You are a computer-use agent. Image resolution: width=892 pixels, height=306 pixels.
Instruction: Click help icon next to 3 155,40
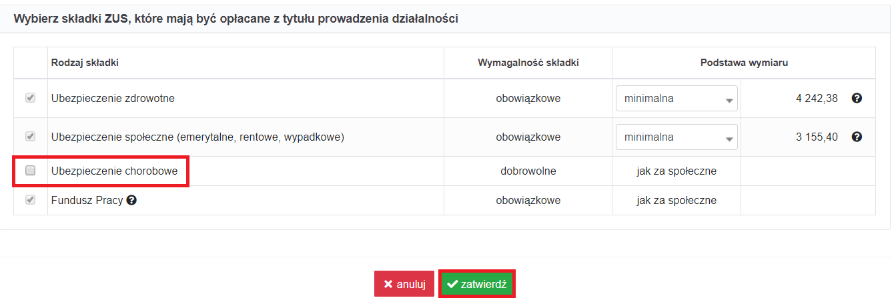click(x=857, y=137)
